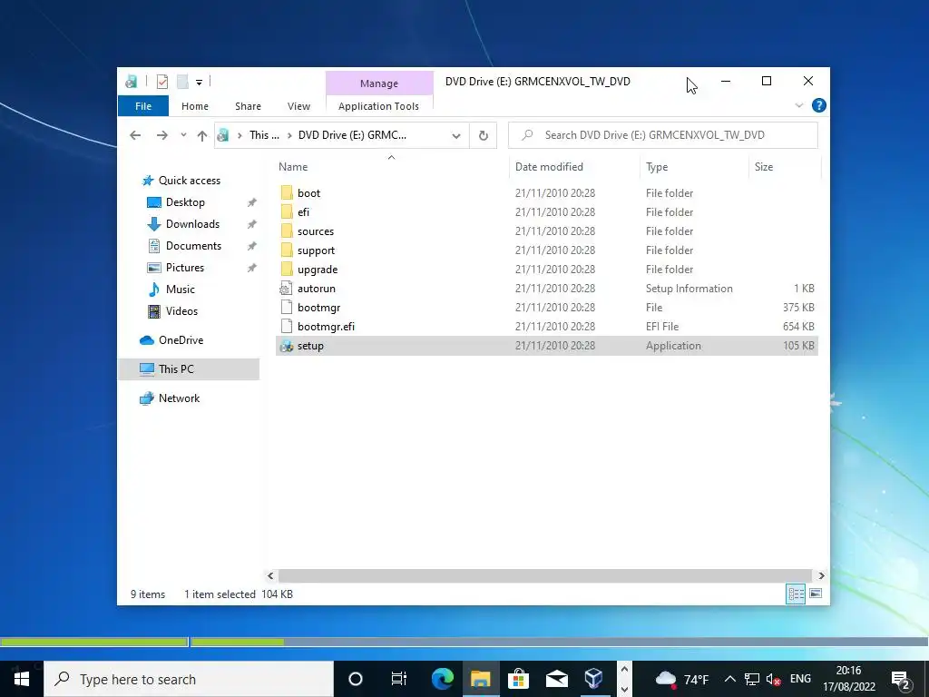This screenshot has height=697, width=929.
Task: Open Quick access in navigation pane
Action: [189, 181]
